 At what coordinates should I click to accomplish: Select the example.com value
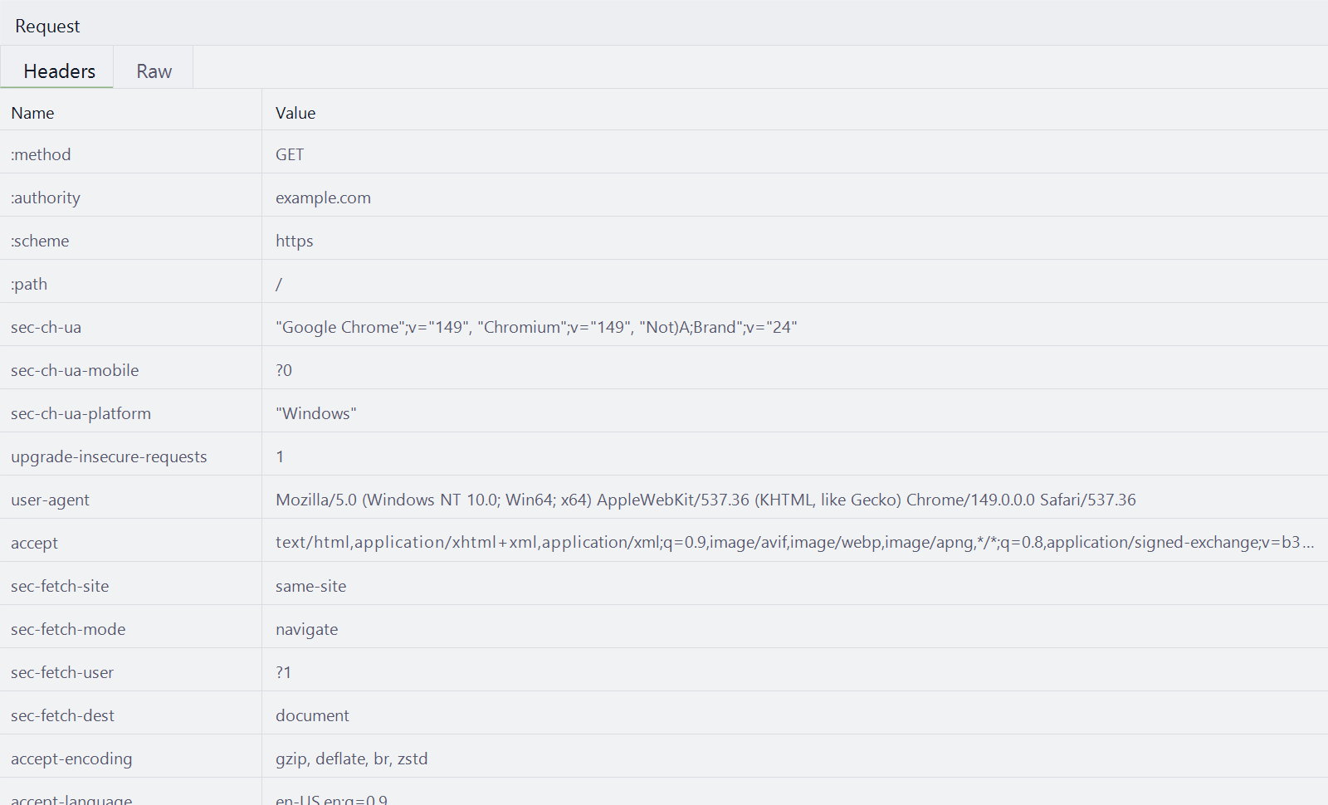point(323,198)
